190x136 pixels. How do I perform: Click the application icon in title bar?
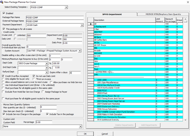point(2,2)
